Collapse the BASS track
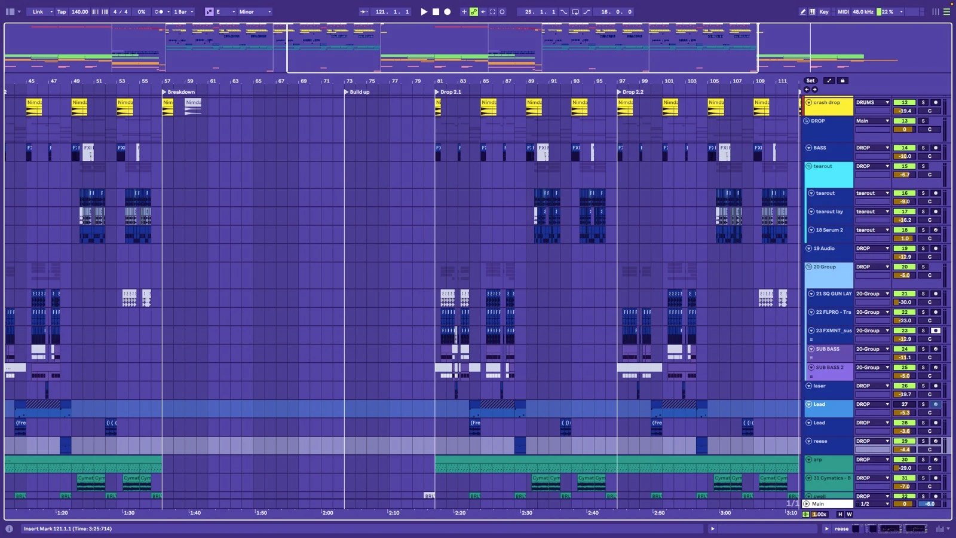This screenshot has width=956, height=538. pyautogui.click(x=808, y=148)
